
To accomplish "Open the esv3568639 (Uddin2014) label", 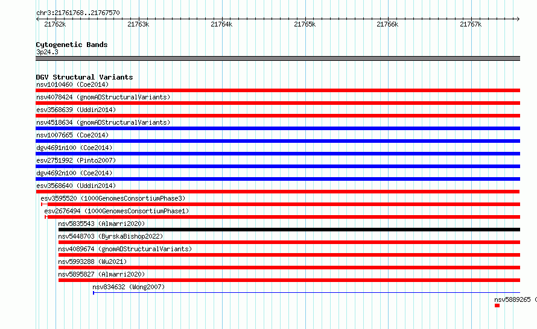I will 76,110.
